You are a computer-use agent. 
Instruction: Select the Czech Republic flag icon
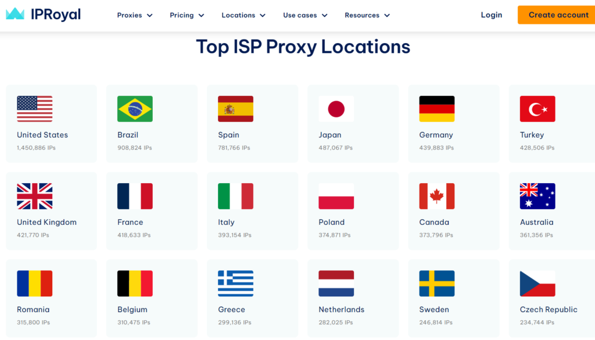(x=537, y=284)
